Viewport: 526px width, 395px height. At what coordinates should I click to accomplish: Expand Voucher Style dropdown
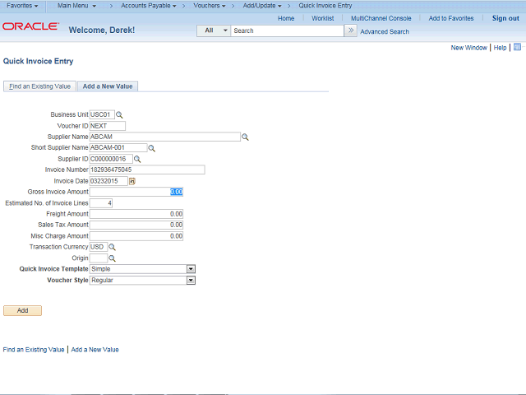(191, 280)
